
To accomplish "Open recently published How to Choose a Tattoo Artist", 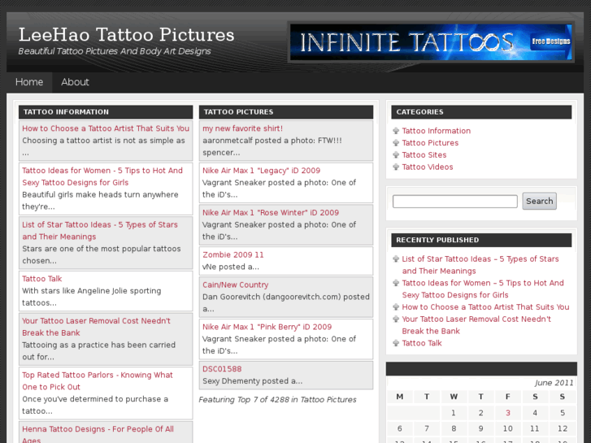I will [x=485, y=307].
